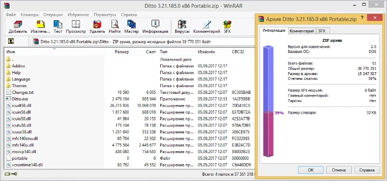Click the Language folder icon

click(x=8, y=79)
